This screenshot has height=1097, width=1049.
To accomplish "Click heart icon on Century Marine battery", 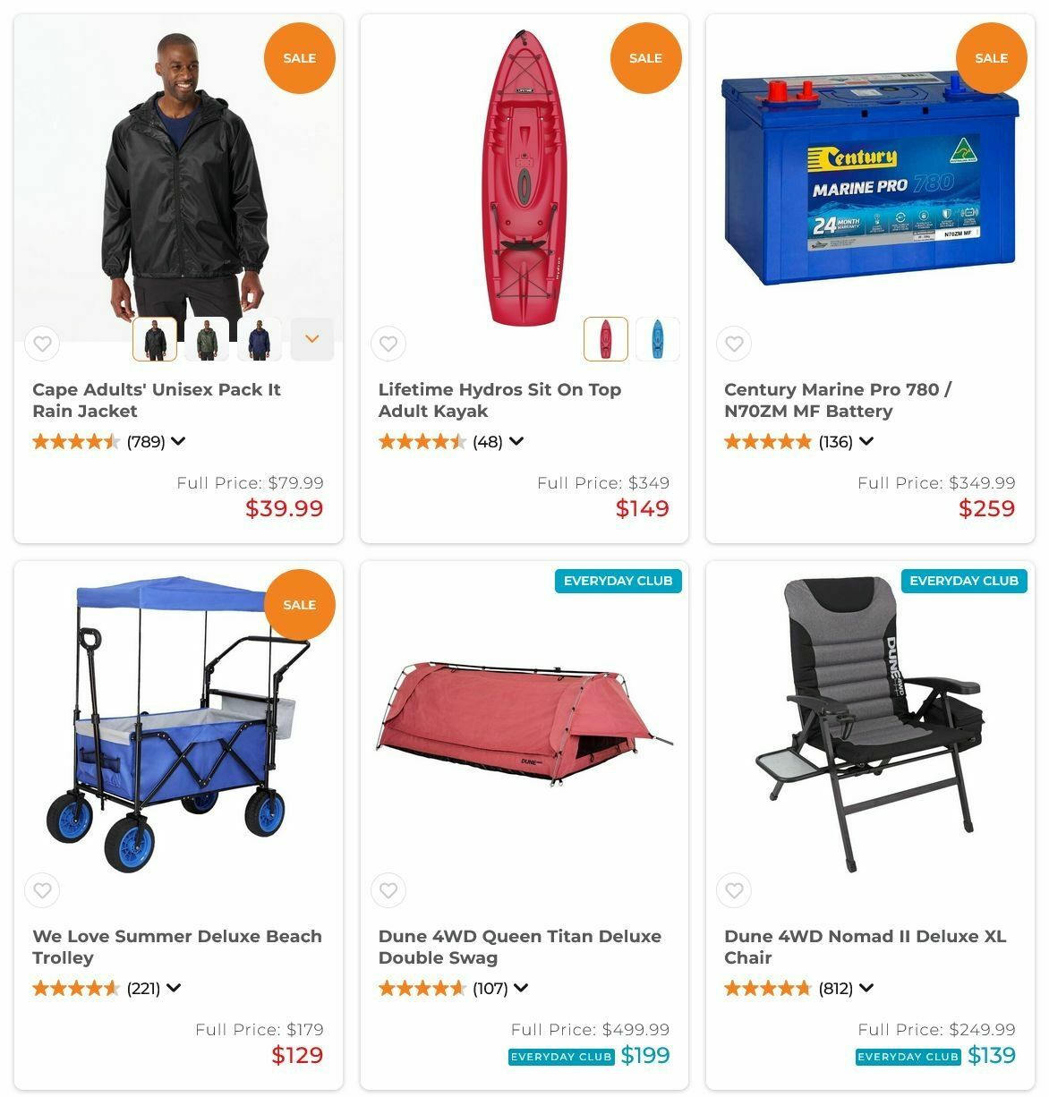I will coord(734,343).
